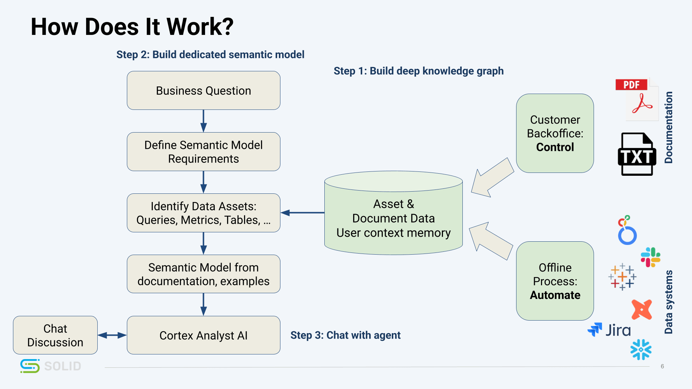This screenshot has width=692, height=389.
Task: Select the Business Question box
Action: point(203,90)
